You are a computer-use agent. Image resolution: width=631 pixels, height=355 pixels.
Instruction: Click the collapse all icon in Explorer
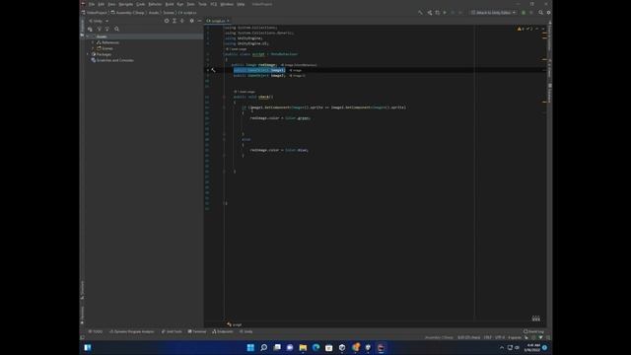(x=181, y=21)
